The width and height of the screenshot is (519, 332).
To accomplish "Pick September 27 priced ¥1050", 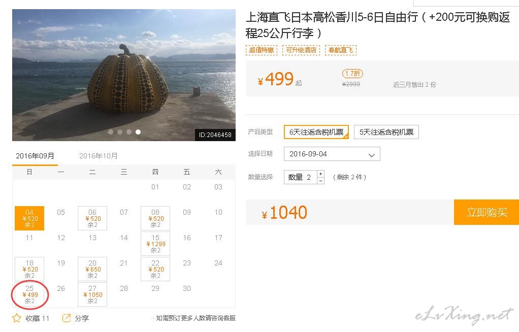I will tap(92, 294).
